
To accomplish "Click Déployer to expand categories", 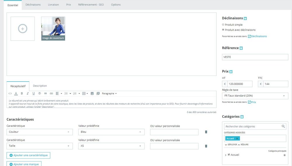I will click(231, 145).
